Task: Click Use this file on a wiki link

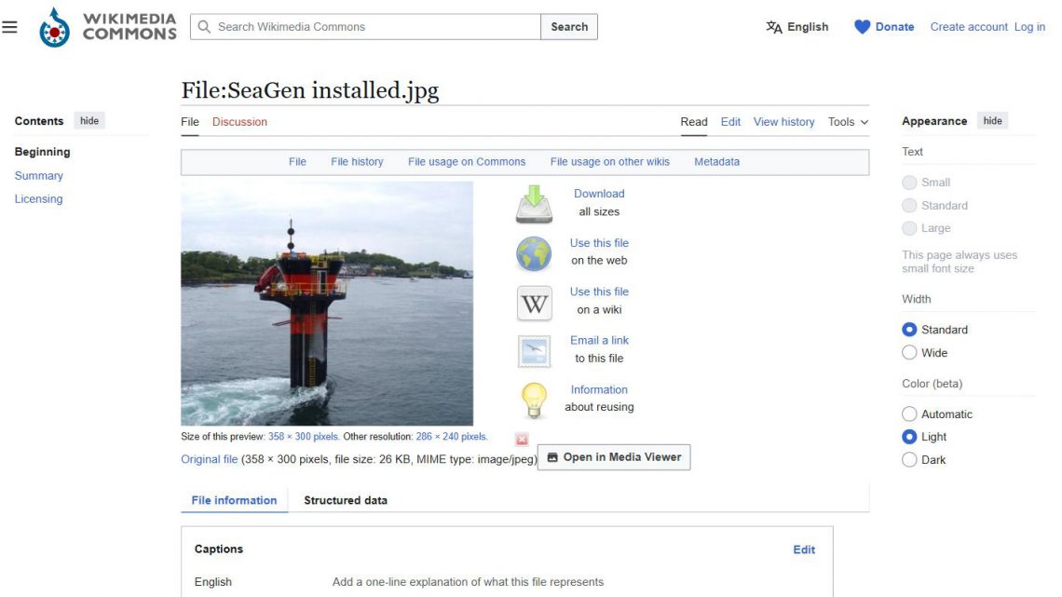Action: pos(599,292)
